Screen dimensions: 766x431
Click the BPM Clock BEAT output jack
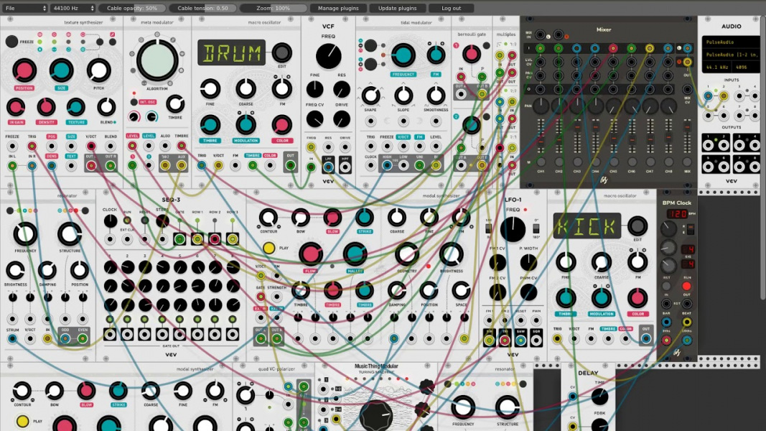point(686,323)
